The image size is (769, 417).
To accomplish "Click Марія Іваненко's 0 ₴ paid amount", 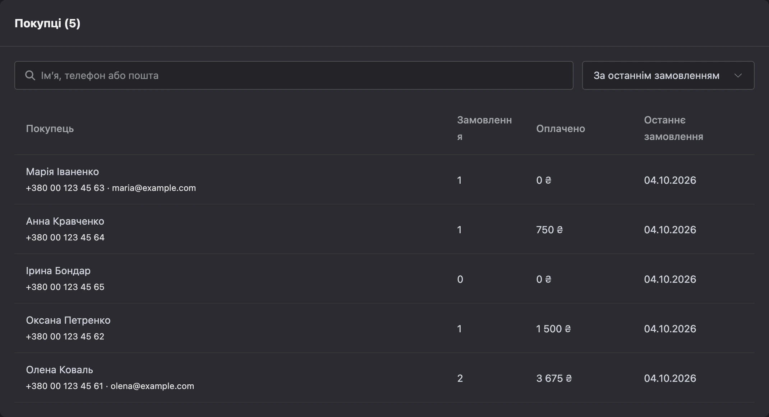I will (x=544, y=180).
